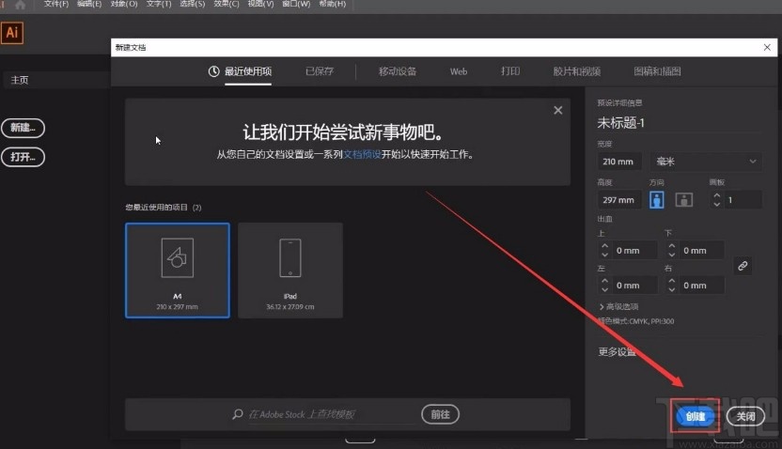
Task: Click the width field showing 210 mm
Action: pyautogui.click(x=618, y=162)
